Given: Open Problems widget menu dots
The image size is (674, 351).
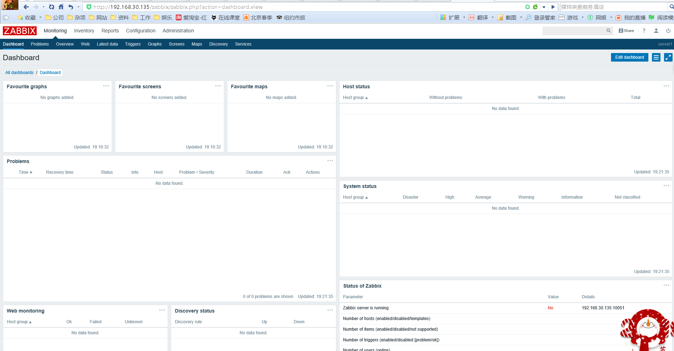Looking at the screenshot, I should [x=330, y=161].
